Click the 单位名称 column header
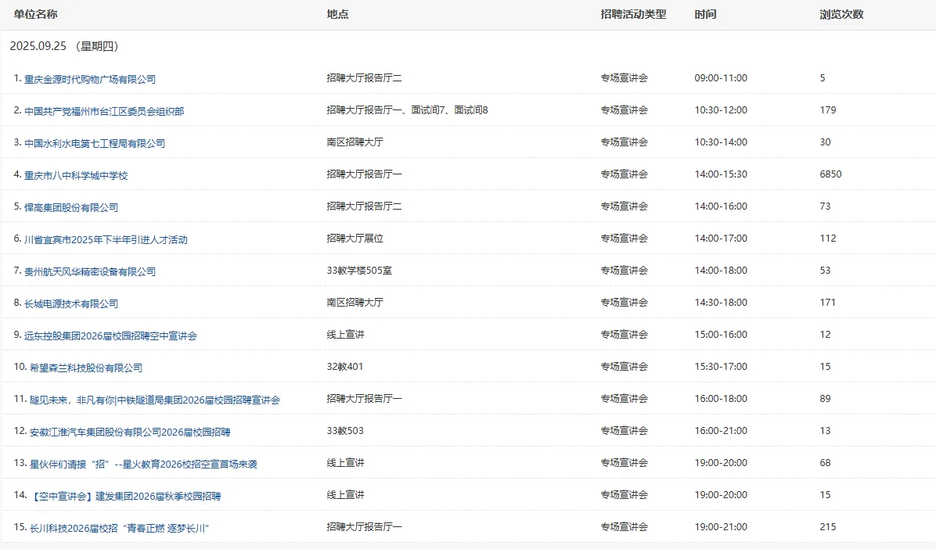Viewport: 936px width, 549px height. (35, 14)
